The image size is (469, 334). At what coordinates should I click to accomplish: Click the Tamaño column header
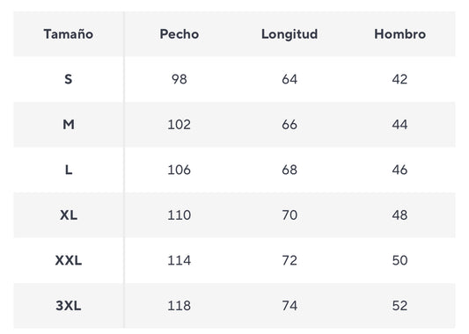coord(69,34)
